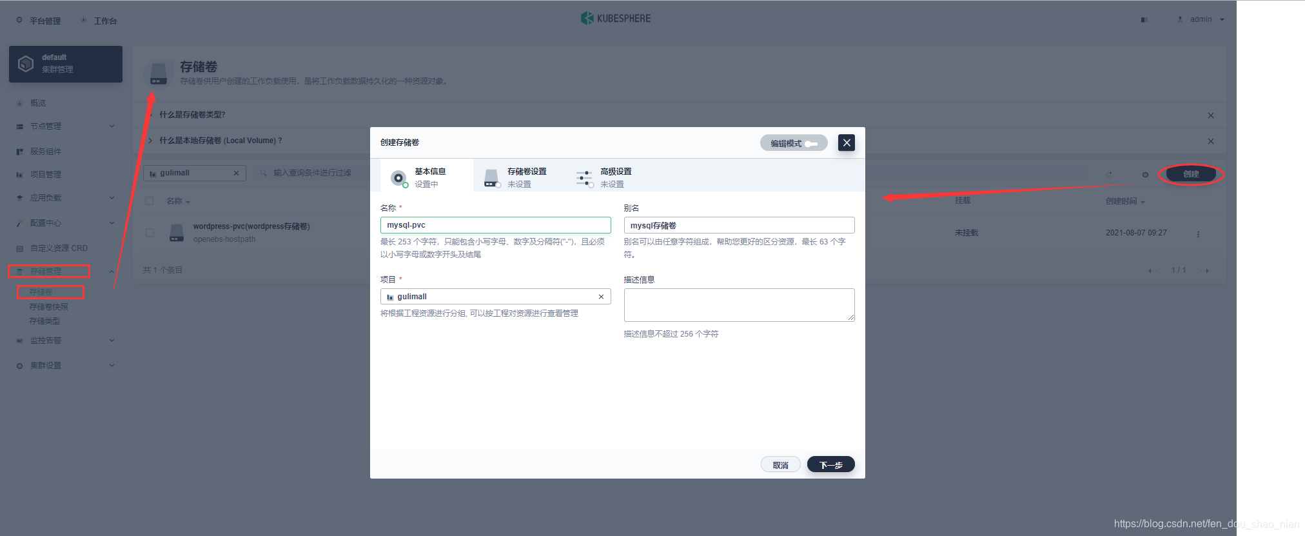Expand 配置中心 in the sidebar

click(66, 223)
